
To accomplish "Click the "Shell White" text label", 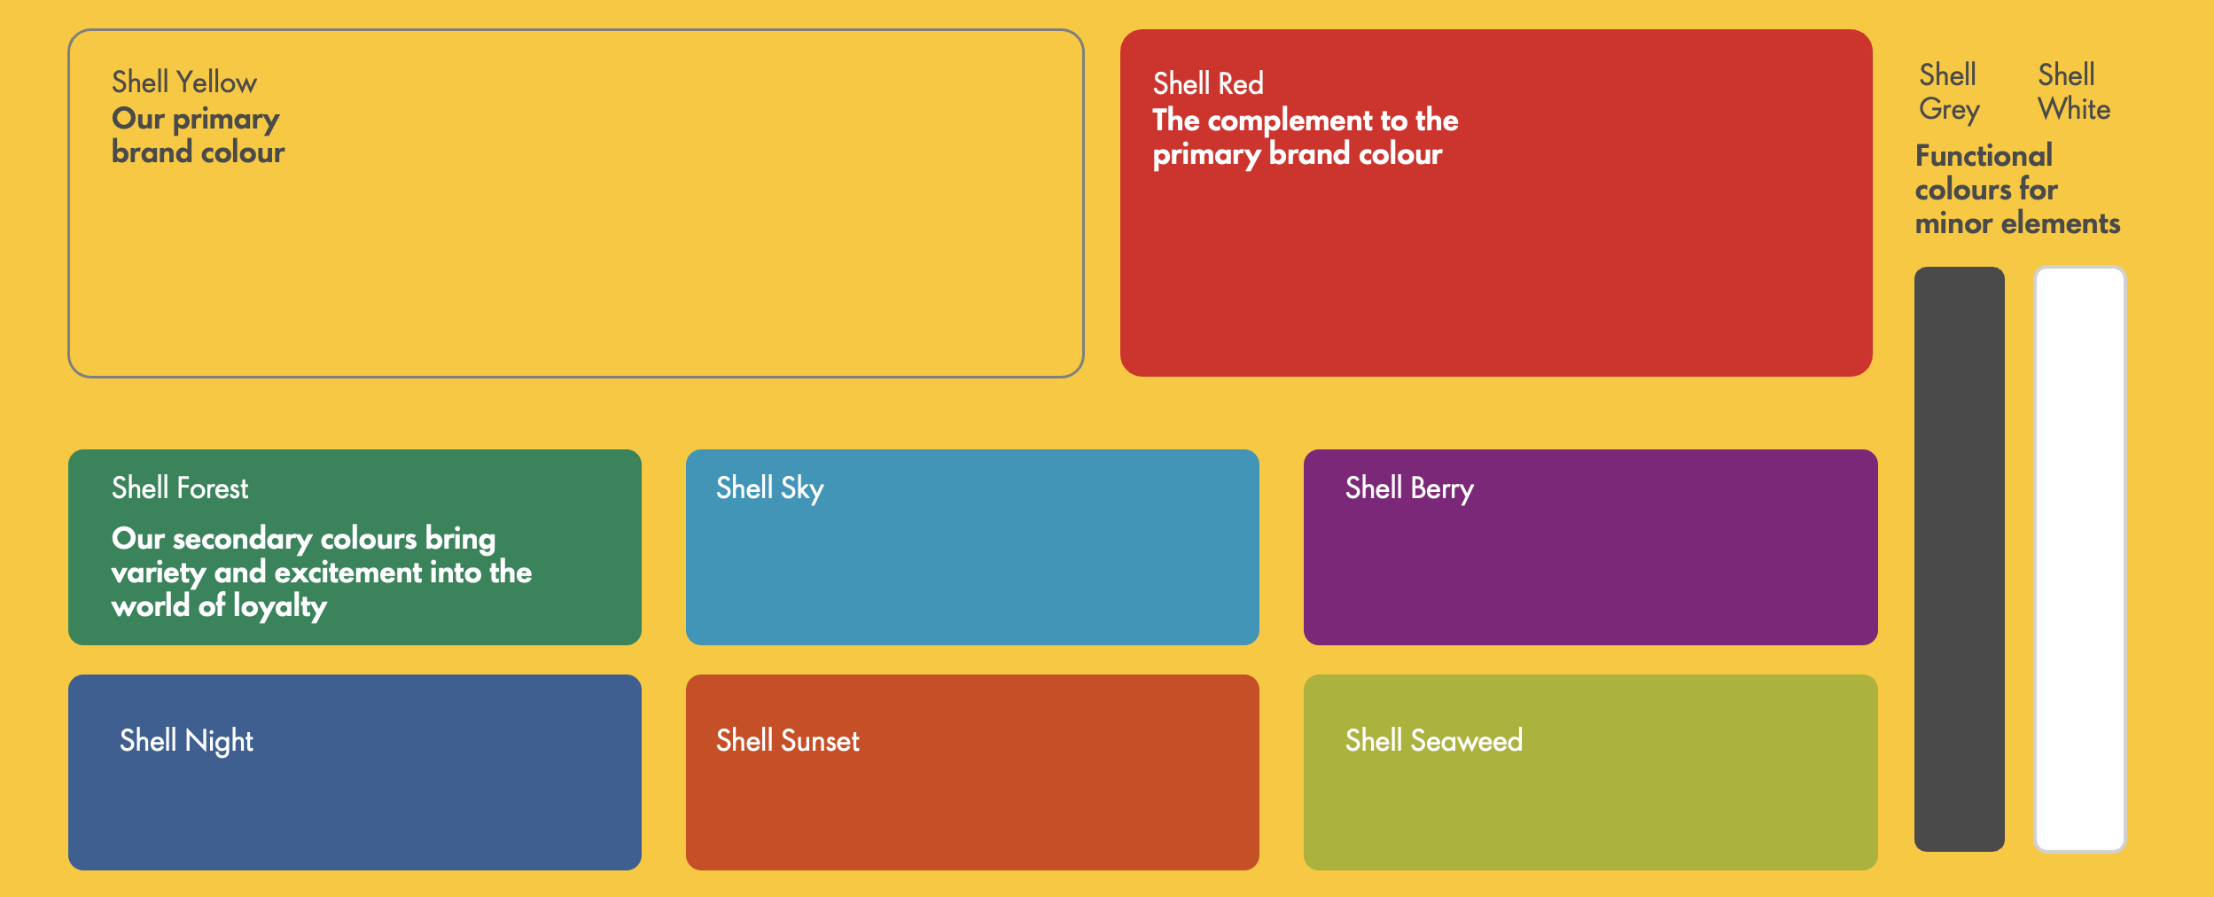I will [x=2073, y=91].
